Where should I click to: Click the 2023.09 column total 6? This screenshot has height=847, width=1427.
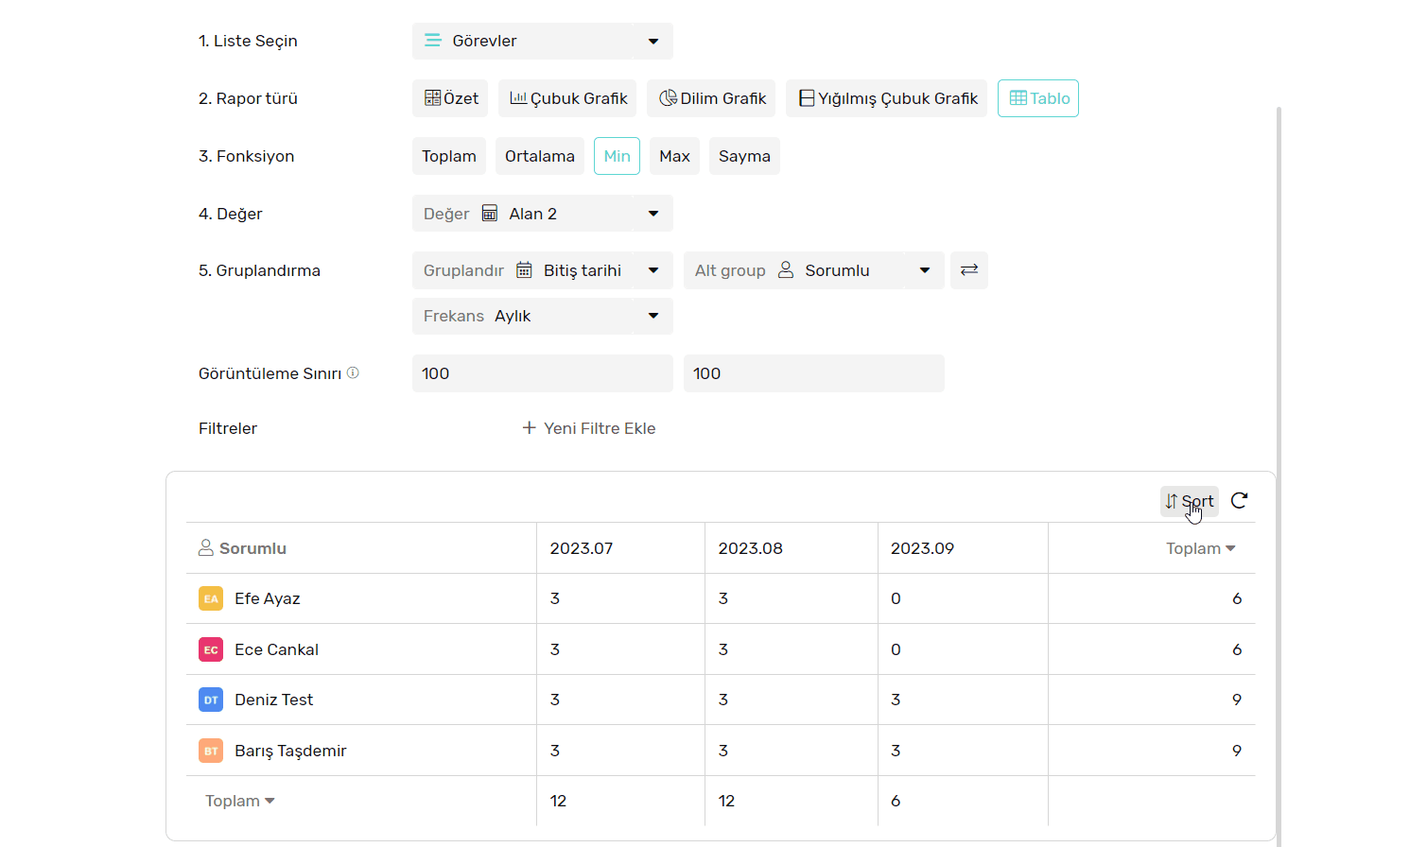tap(896, 801)
